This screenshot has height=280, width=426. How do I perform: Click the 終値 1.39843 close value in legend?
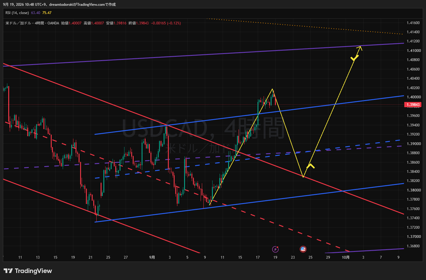pos(139,23)
